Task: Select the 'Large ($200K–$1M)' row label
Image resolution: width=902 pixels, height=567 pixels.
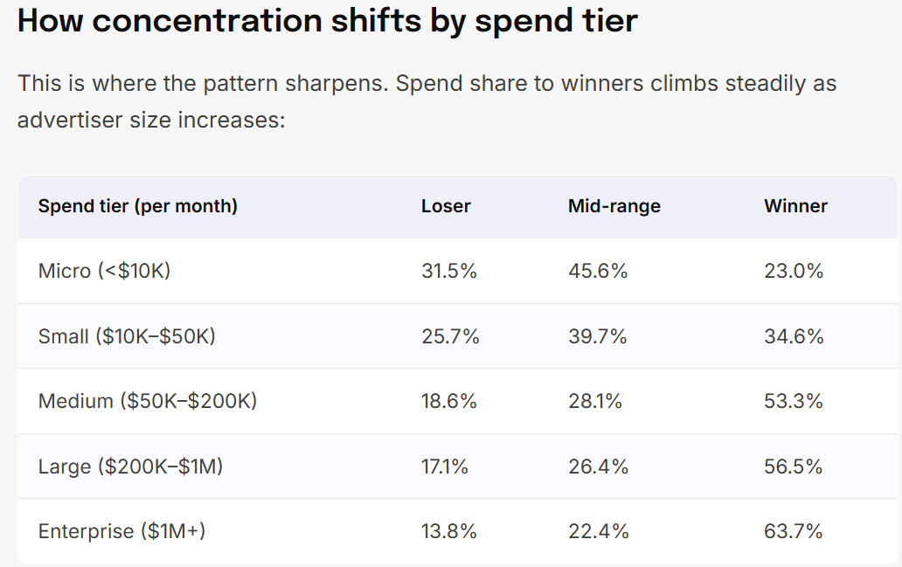Action: (130, 466)
